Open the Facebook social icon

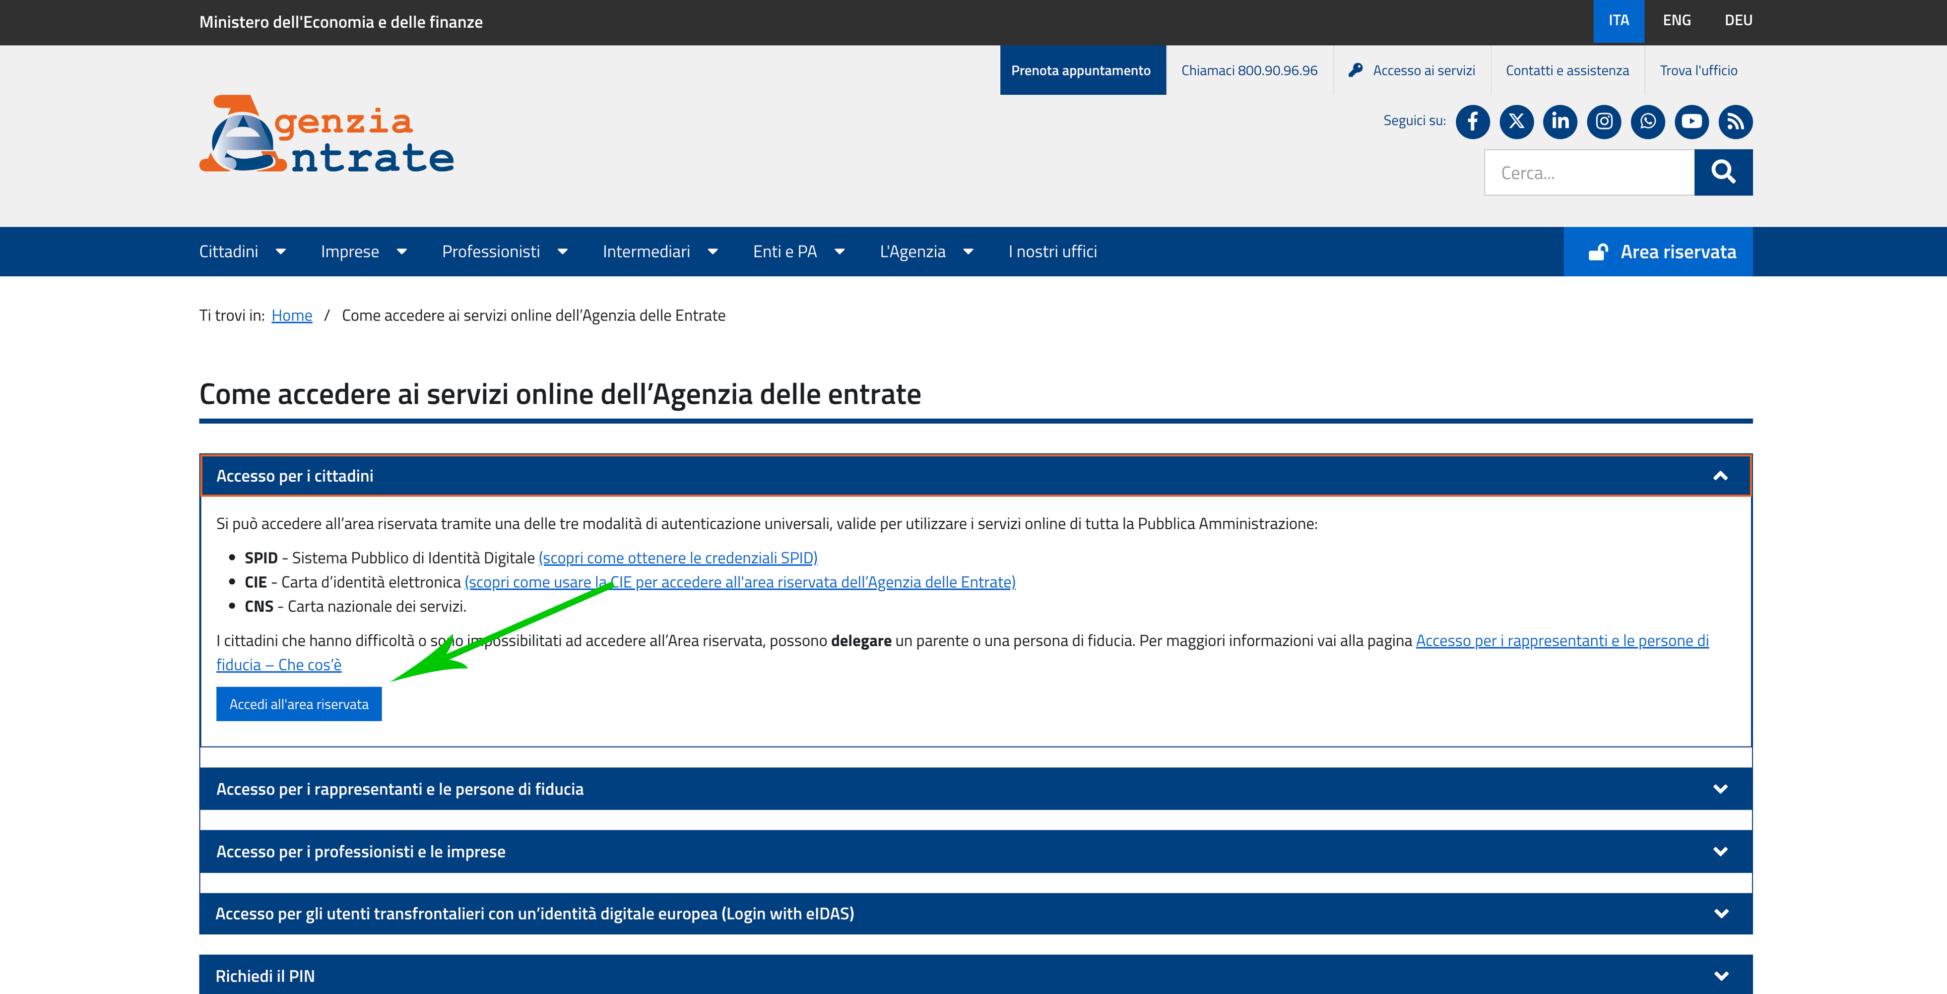click(1472, 122)
